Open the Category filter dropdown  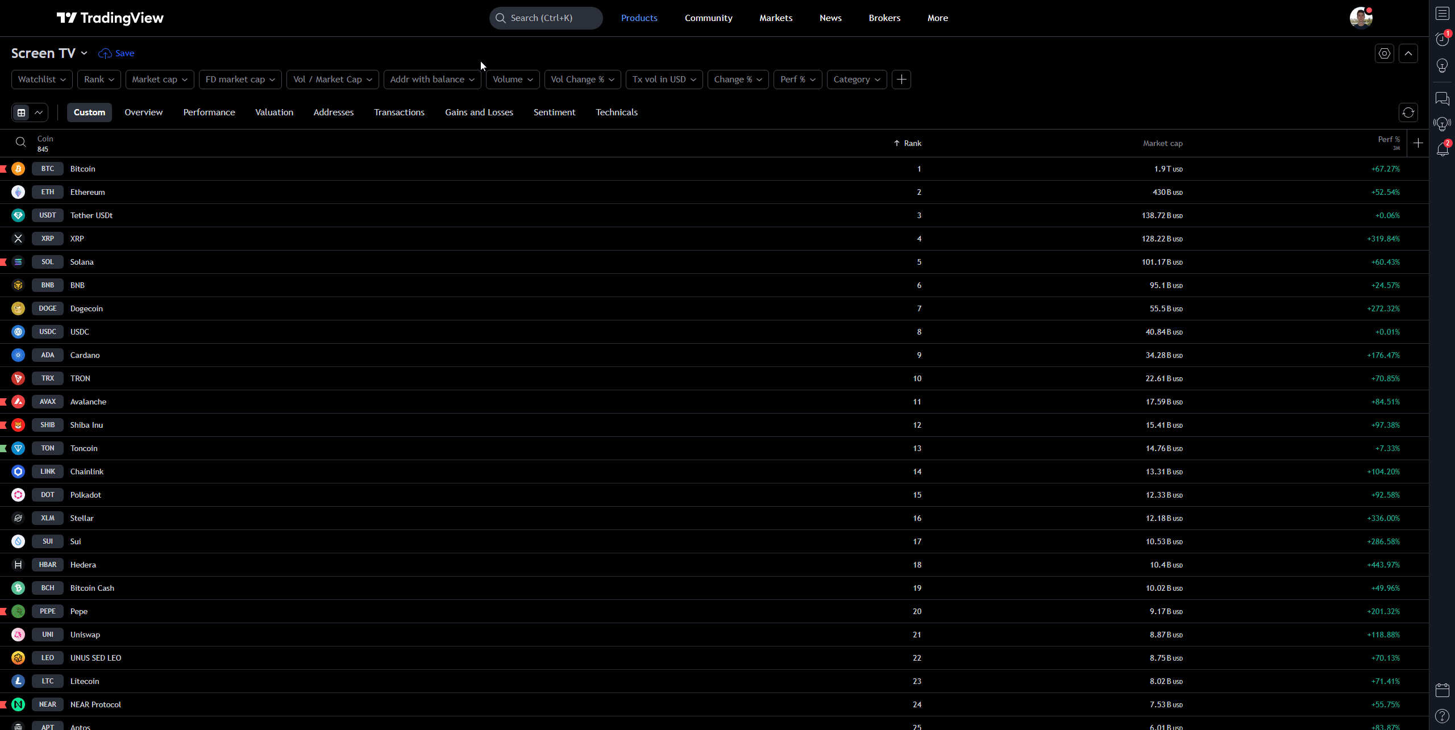(857, 80)
